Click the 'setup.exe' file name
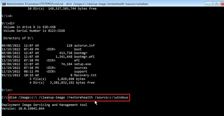 coord(82,64)
